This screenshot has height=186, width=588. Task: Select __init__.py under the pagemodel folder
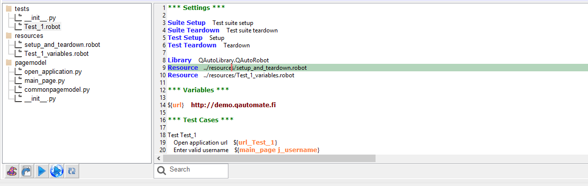click(40, 99)
